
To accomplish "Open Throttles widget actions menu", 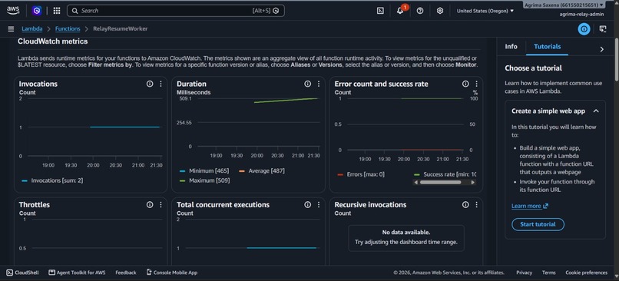I will click(x=161, y=204).
